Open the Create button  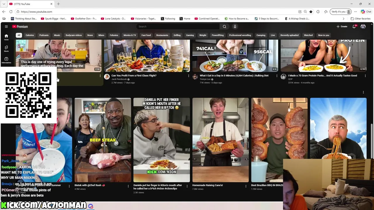[x=342, y=27]
